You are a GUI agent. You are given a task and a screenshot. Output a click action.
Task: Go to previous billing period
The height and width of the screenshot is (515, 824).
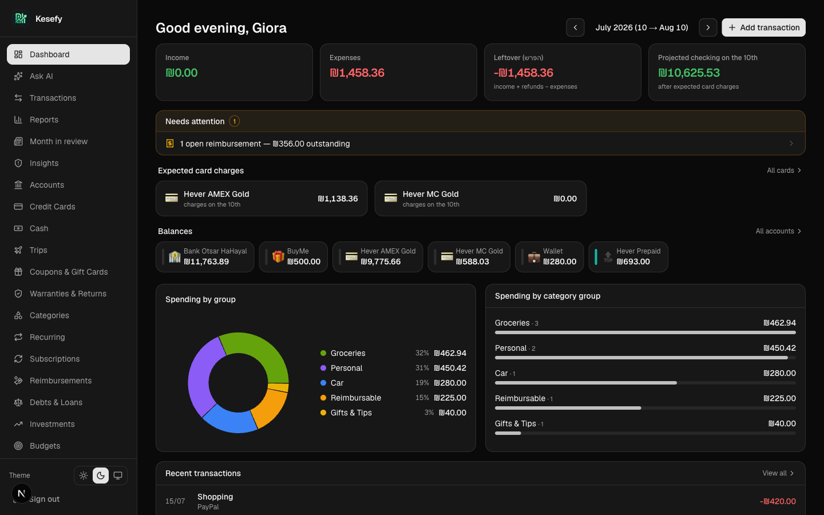pyautogui.click(x=575, y=27)
